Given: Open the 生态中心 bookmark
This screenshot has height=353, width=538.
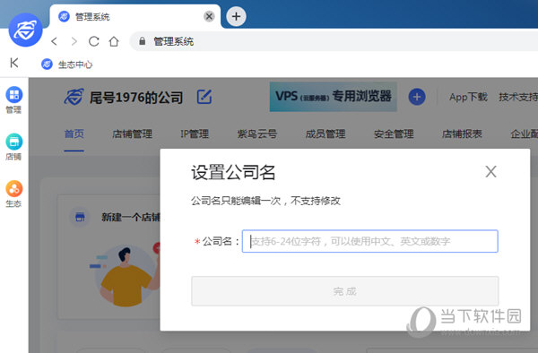Looking at the screenshot, I should (x=67, y=65).
